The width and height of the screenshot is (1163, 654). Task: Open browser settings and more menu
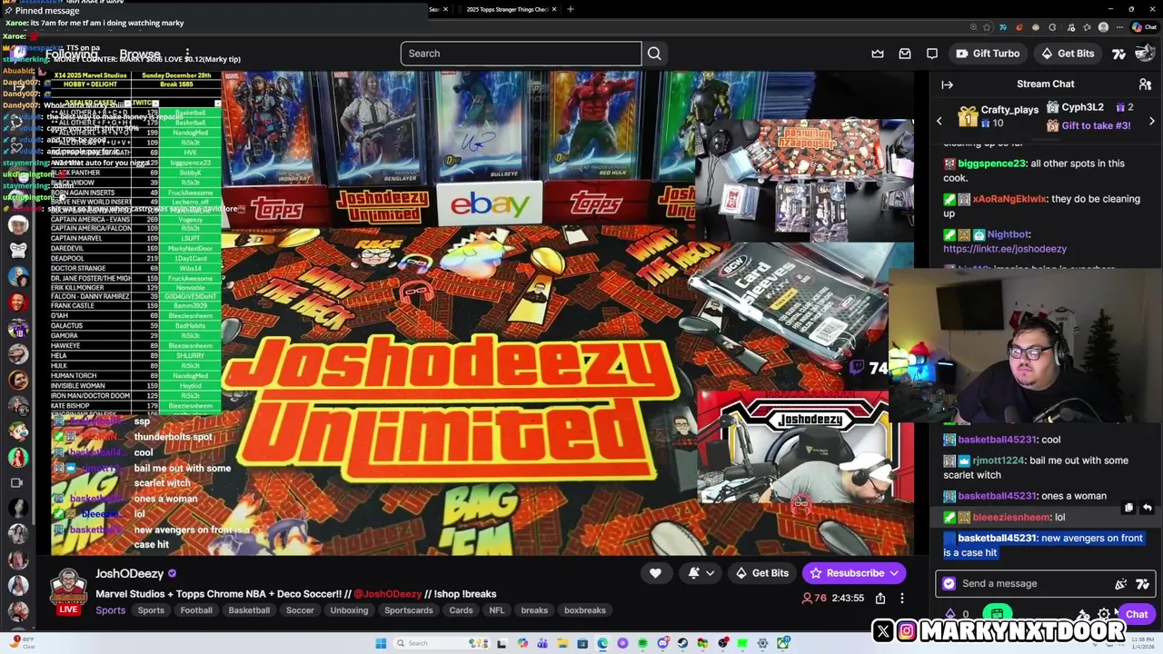coord(1120,27)
